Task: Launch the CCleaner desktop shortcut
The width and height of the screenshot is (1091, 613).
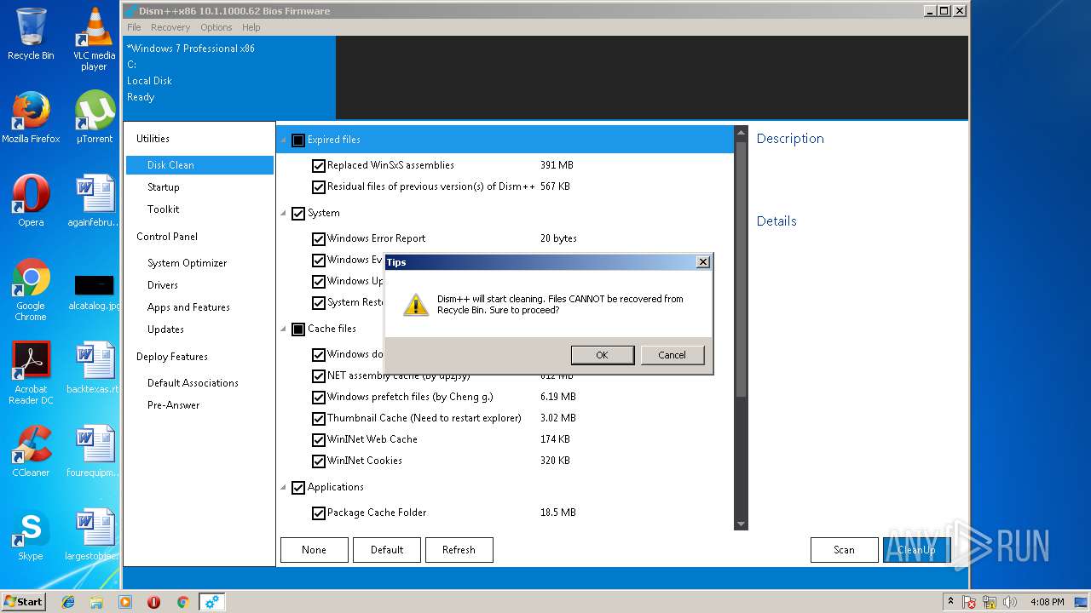Action: (x=31, y=451)
